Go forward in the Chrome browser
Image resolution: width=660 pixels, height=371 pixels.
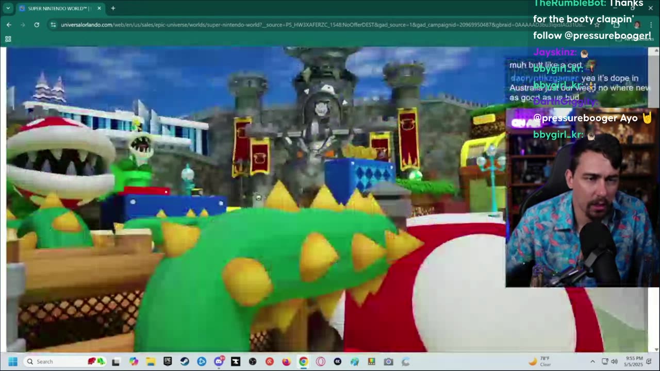tap(23, 25)
